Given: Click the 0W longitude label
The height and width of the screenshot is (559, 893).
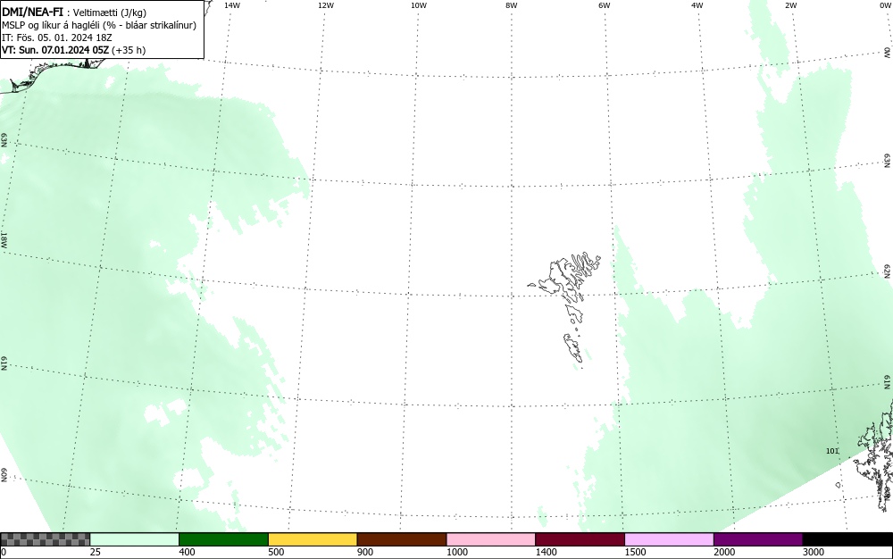Looking at the screenshot, I should tap(885, 5).
